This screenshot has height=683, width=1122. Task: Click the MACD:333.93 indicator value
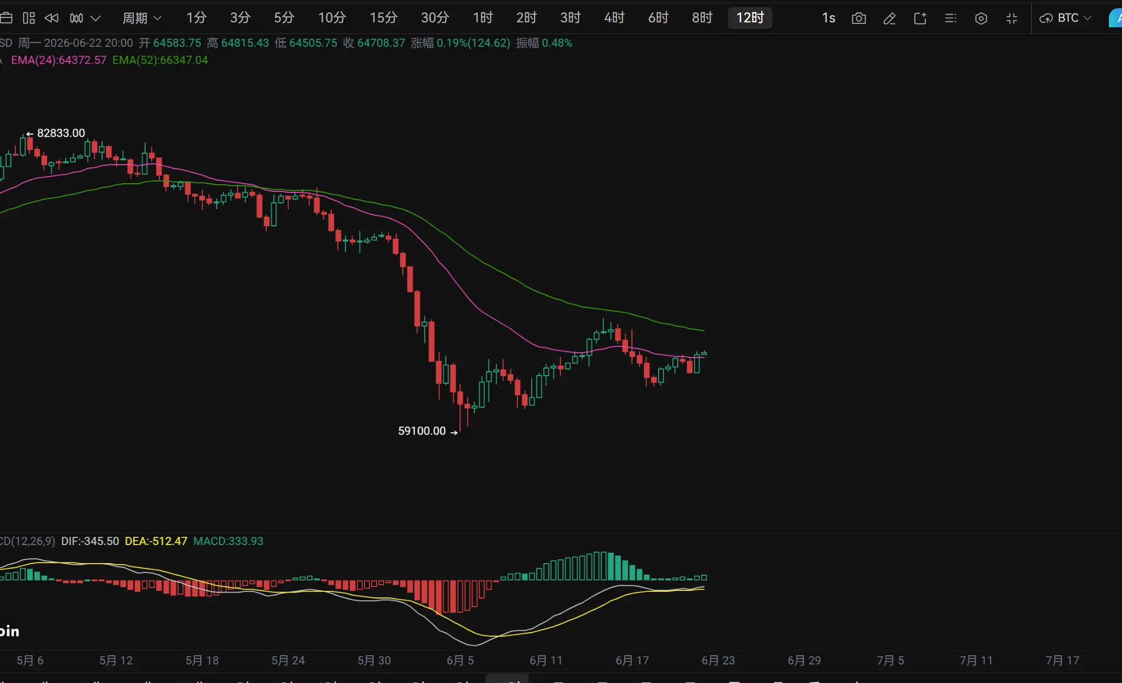click(x=228, y=541)
